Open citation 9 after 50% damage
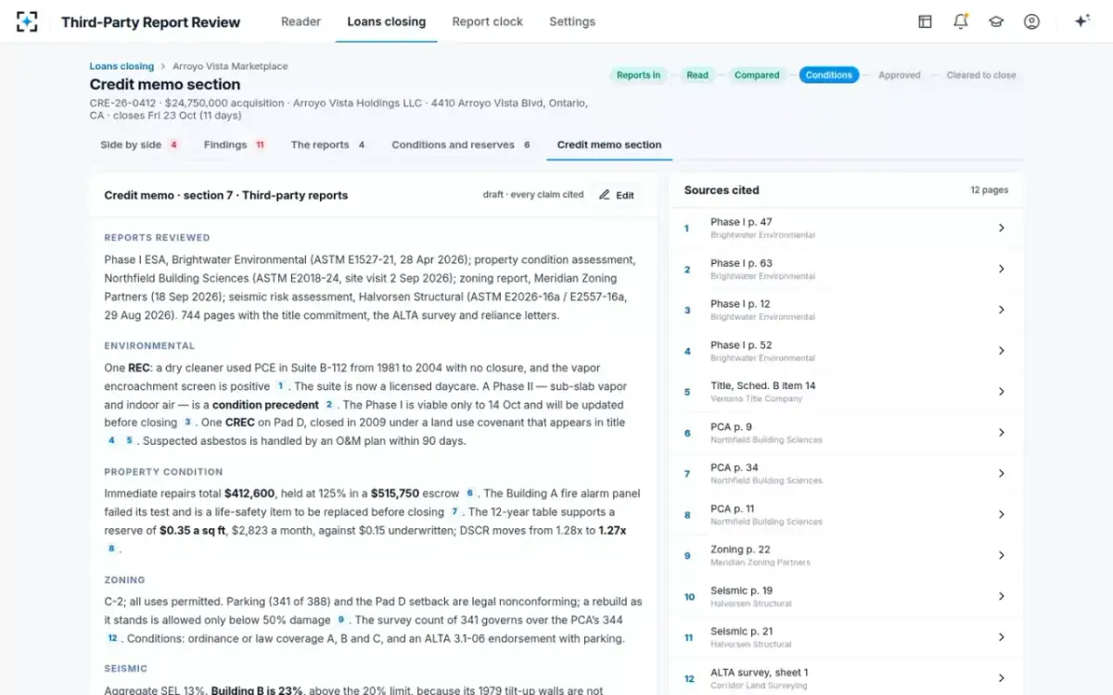 (x=341, y=620)
